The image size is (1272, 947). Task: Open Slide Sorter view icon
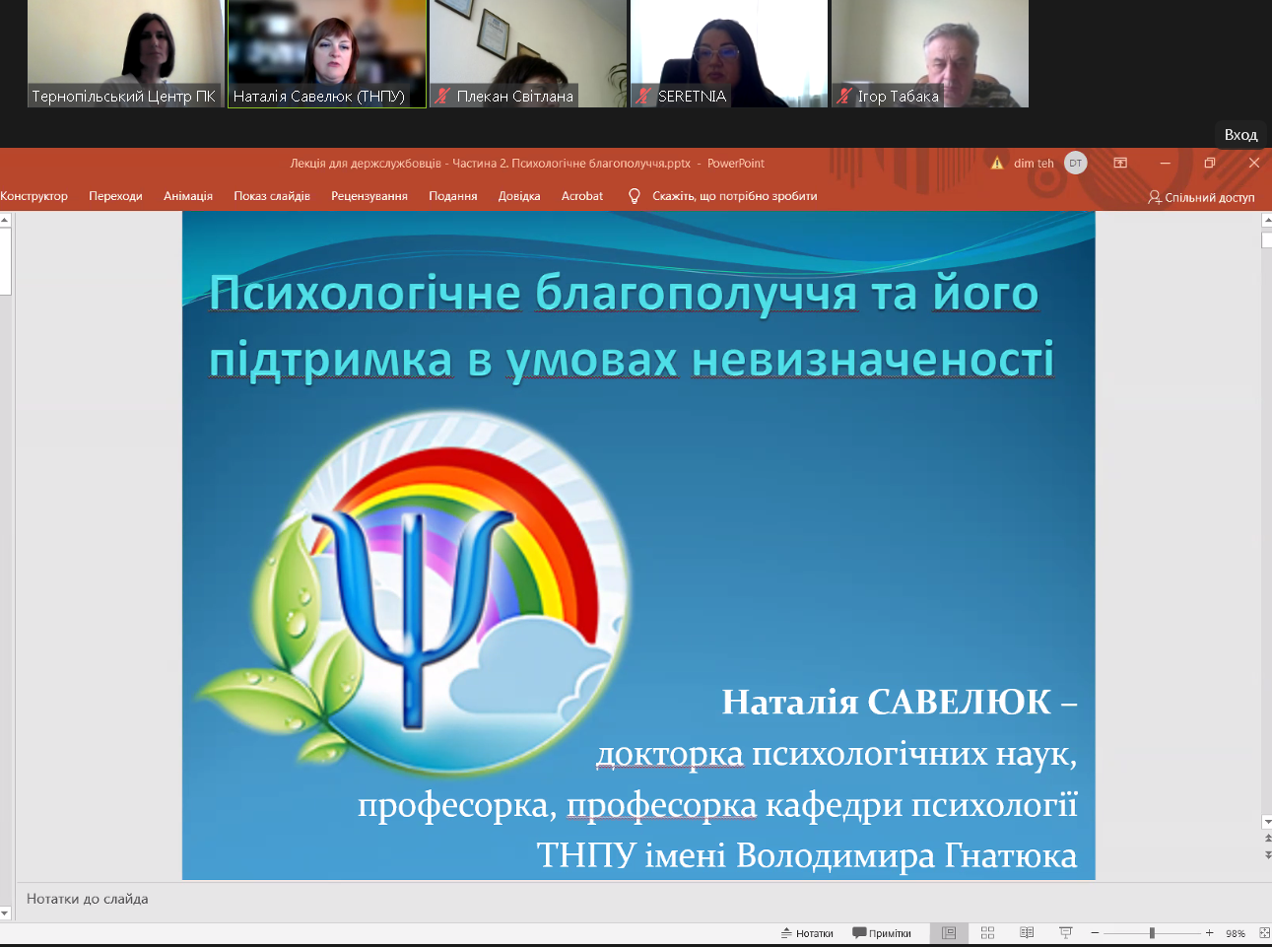pos(987,933)
